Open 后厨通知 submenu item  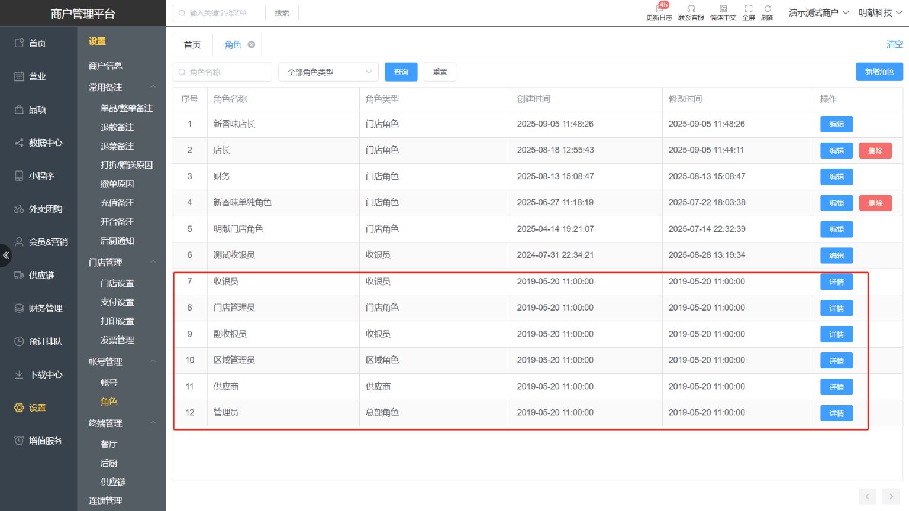117,241
